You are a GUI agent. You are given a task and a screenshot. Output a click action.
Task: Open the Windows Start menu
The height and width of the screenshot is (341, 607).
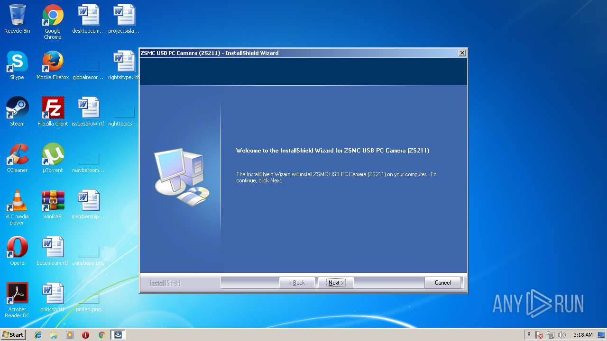coord(13,335)
